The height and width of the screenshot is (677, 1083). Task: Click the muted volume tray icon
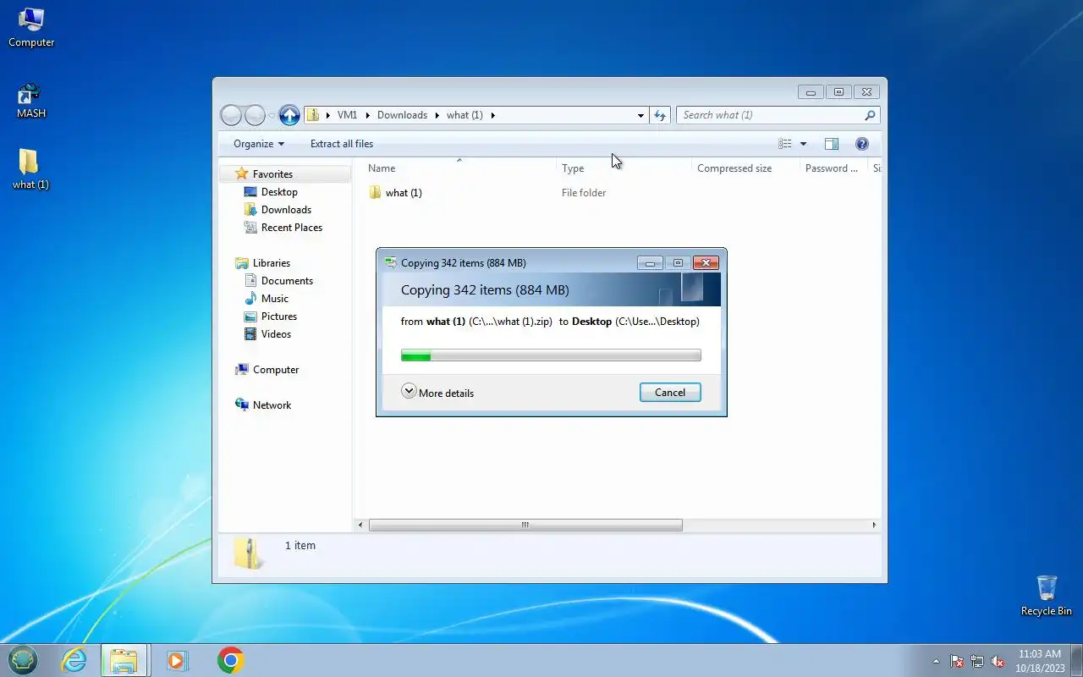point(998,661)
